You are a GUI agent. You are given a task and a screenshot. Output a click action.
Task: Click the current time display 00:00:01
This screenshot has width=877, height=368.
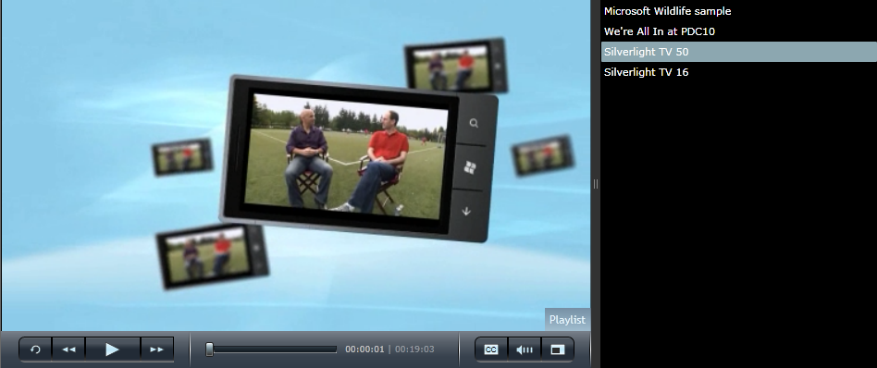coord(364,350)
